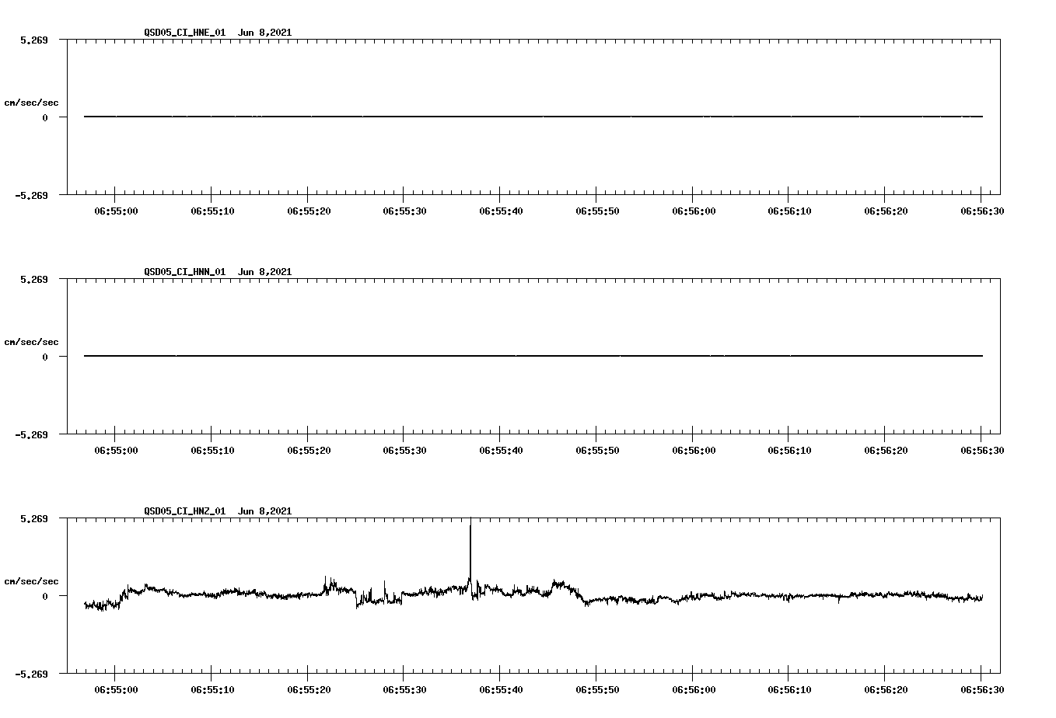Click the -5.269 lower limit of the HNN plot
The width and height of the screenshot is (1056, 718).
point(31,434)
